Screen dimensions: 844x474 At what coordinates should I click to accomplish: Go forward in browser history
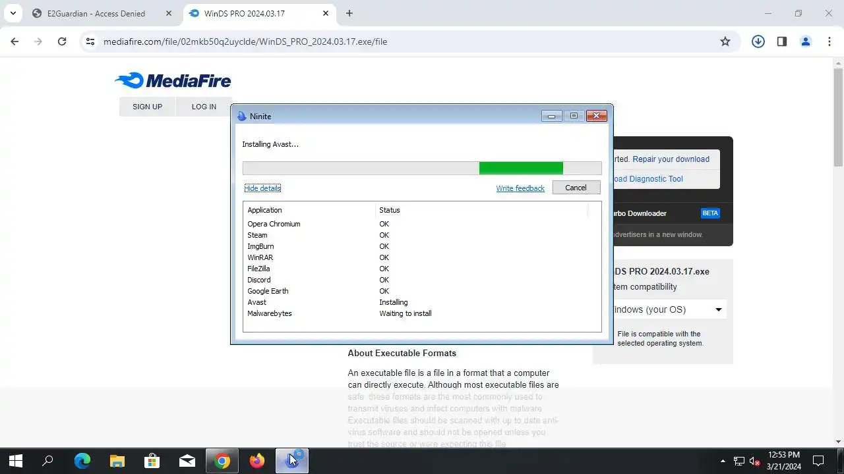pos(38,41)
